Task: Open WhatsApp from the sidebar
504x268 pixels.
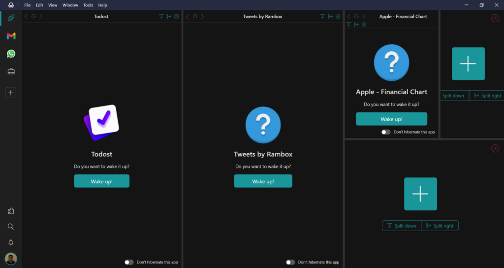Action: (11, 54)
